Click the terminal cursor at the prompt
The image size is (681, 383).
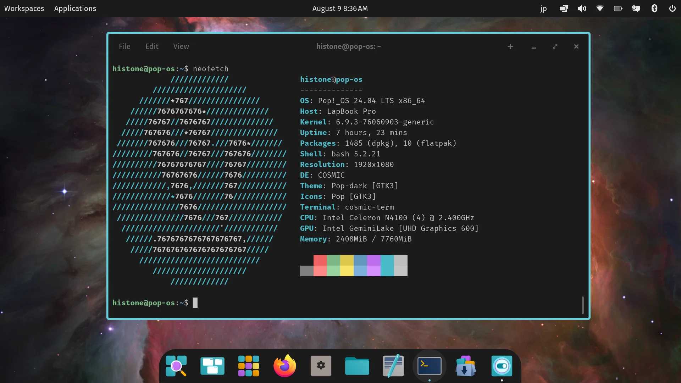pos(195,303)
